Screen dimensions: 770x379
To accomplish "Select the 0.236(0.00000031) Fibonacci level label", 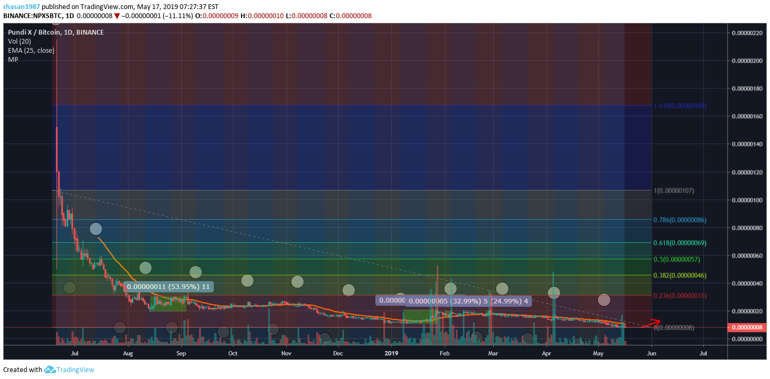I will [x=680, y=295].
